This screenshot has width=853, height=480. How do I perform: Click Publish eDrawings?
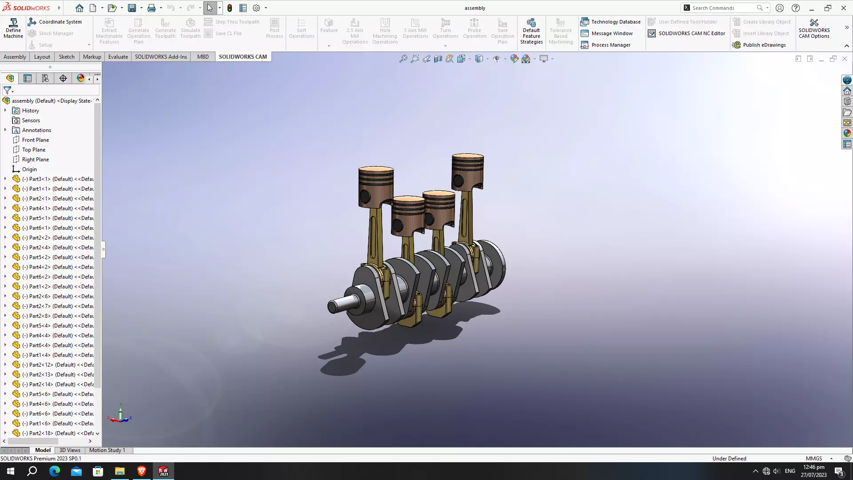tap(759, 45)
